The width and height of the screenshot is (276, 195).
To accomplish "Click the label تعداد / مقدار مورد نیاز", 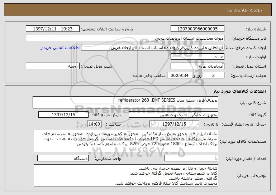I will [246, 159].
